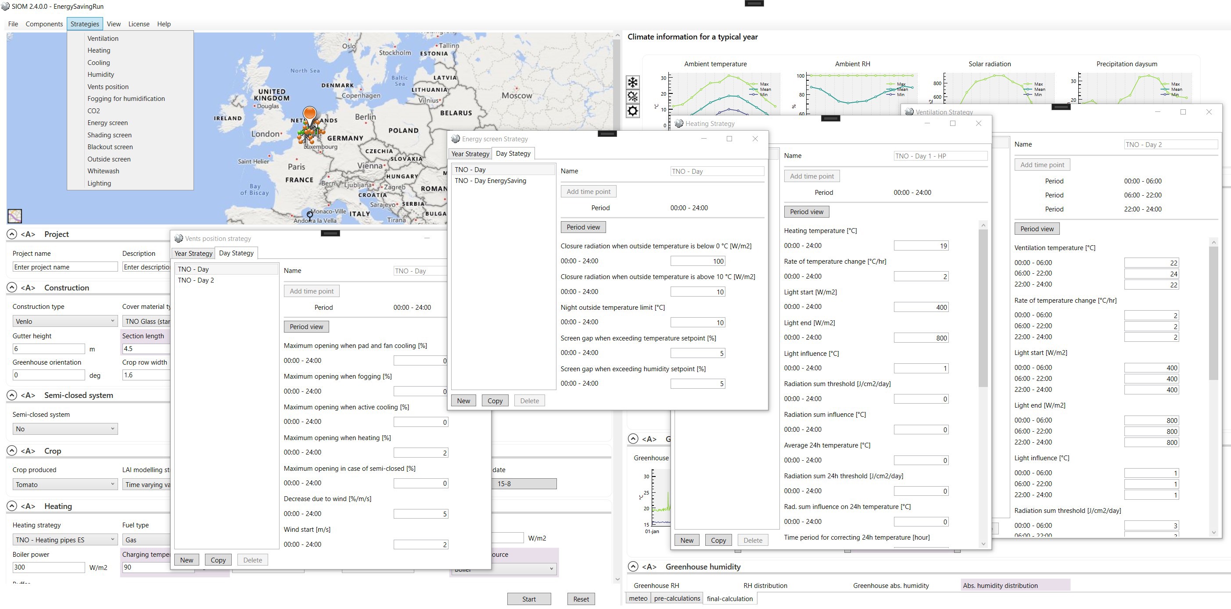Image resolution: width=1231 pixels, height=609 pixels.
Task: Click the combined sun-snowflake season icon
Action: coord(632,97)
